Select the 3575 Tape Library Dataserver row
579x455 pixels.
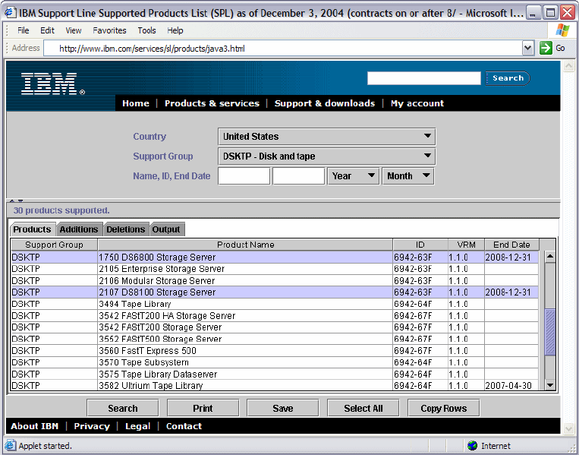[275, 374]
